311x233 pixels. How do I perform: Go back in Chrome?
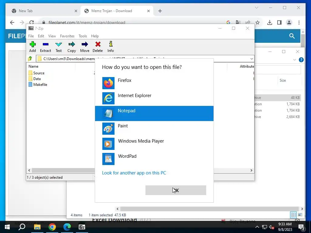click(x=12, y=22)
